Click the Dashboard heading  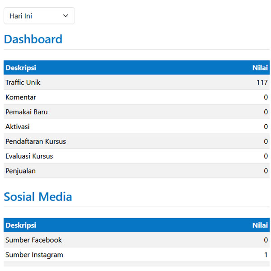click(33, 39)
